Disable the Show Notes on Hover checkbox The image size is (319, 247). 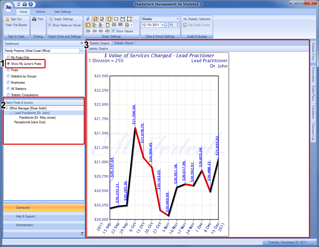tap(50, 25)
